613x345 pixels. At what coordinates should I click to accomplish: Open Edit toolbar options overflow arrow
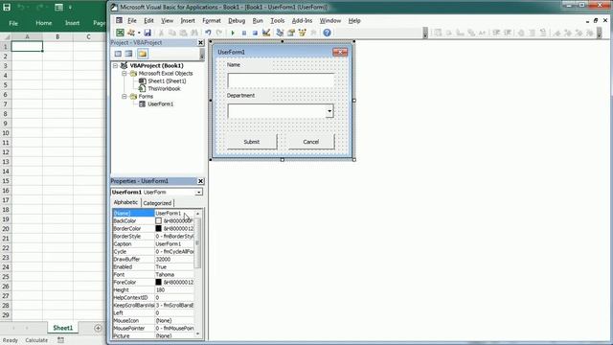pos(599,34)
